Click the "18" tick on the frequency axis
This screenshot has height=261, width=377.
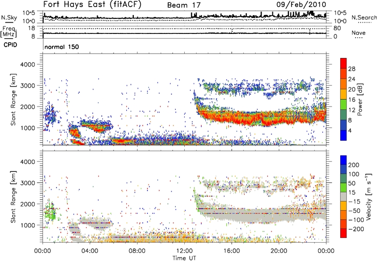pyautogui.click(x=32, y=28)
